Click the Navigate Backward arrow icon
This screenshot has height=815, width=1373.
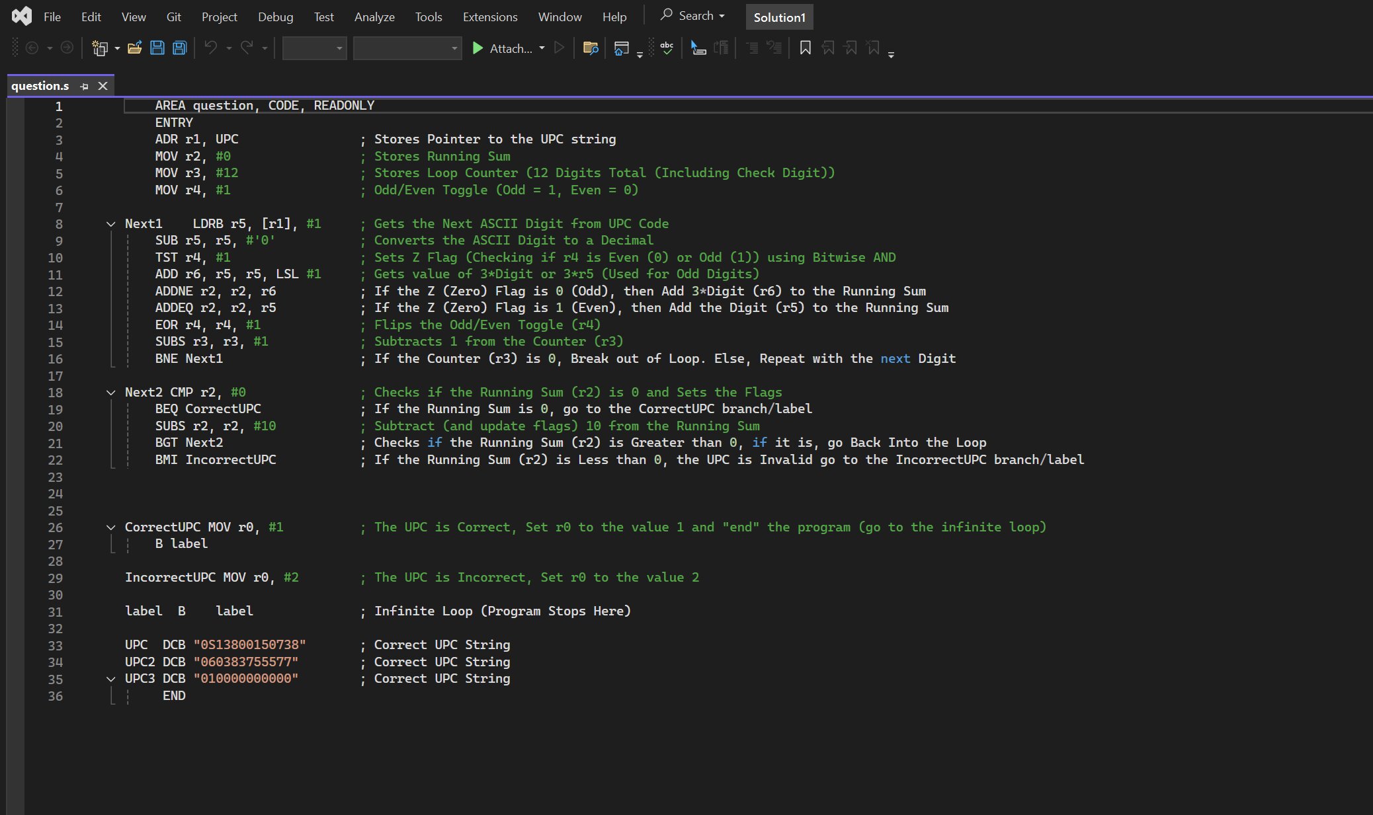pyautogui.click(x=32, y=48)
